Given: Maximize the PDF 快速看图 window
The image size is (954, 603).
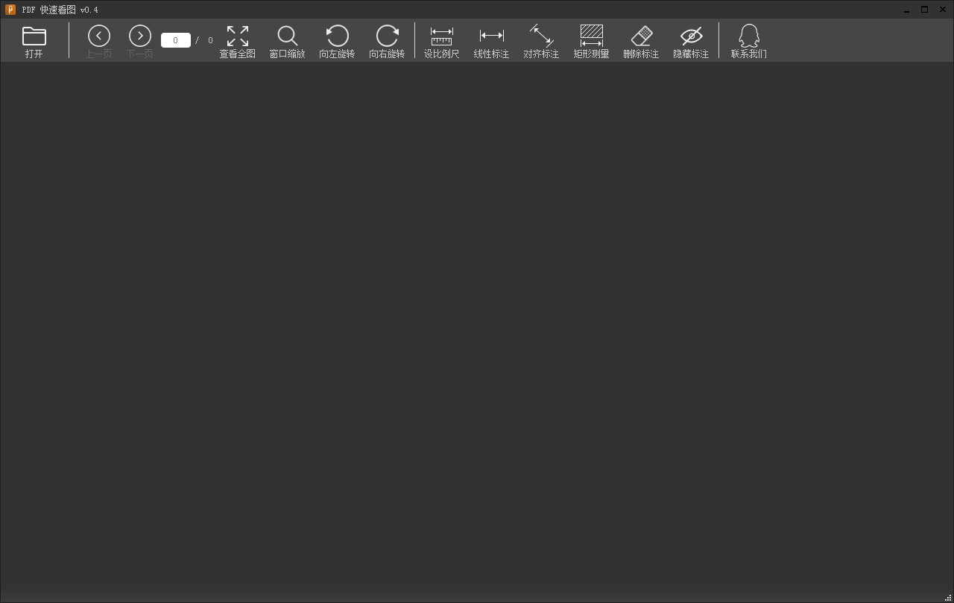Looking at the screenshot, I should [924, 9].
